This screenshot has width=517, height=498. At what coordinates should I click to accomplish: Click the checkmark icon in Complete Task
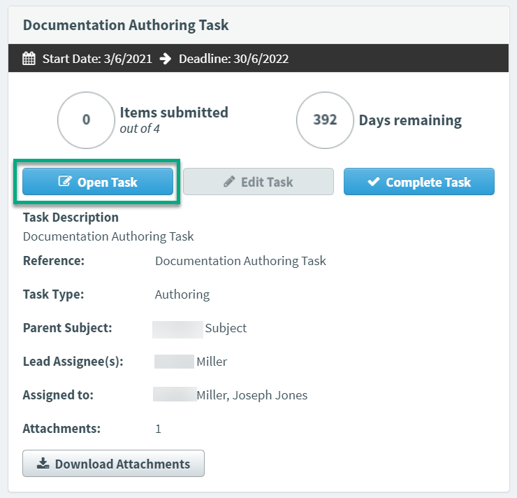pos(374,182)
